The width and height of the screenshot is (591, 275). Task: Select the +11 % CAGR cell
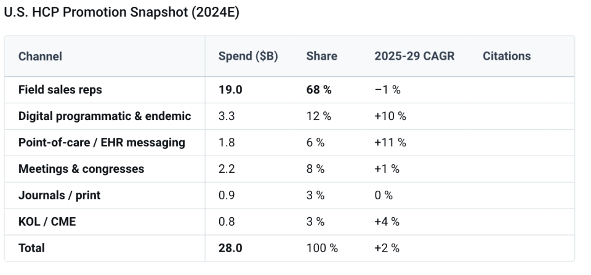[x=390, y=143]
